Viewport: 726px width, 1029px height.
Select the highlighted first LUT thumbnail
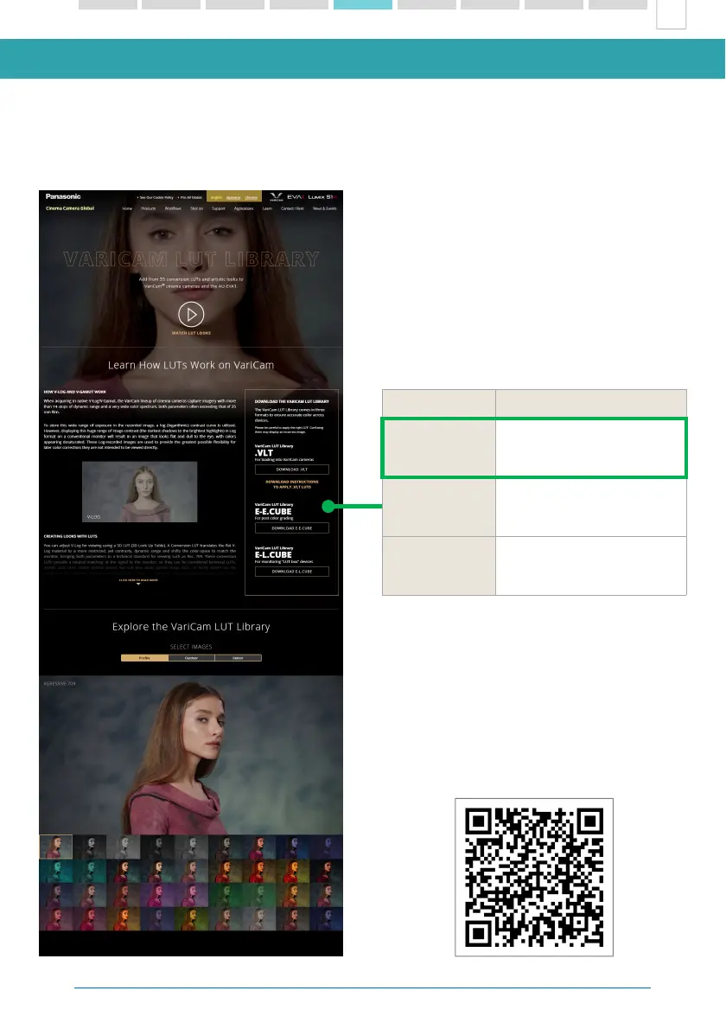pyautogui.click(x=55, y=847)
